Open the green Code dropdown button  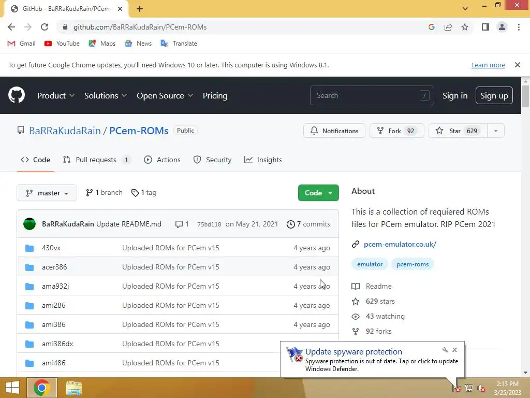[318, 193]
